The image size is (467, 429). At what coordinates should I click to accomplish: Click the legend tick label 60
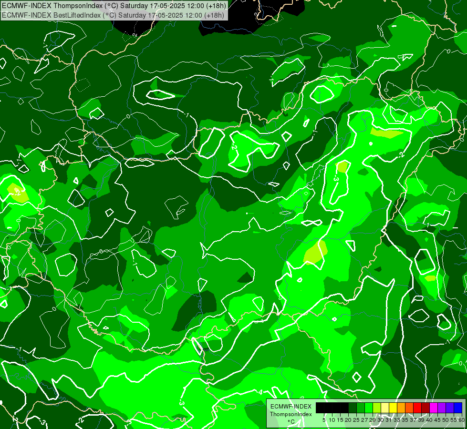(x=462, y=420)
